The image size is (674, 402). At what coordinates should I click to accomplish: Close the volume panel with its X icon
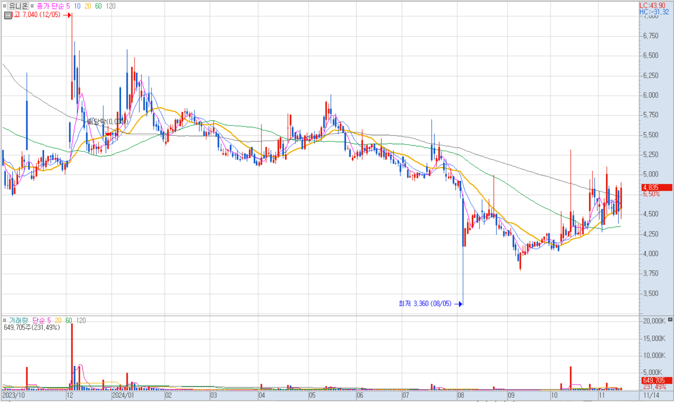click(x=670, y=319)
